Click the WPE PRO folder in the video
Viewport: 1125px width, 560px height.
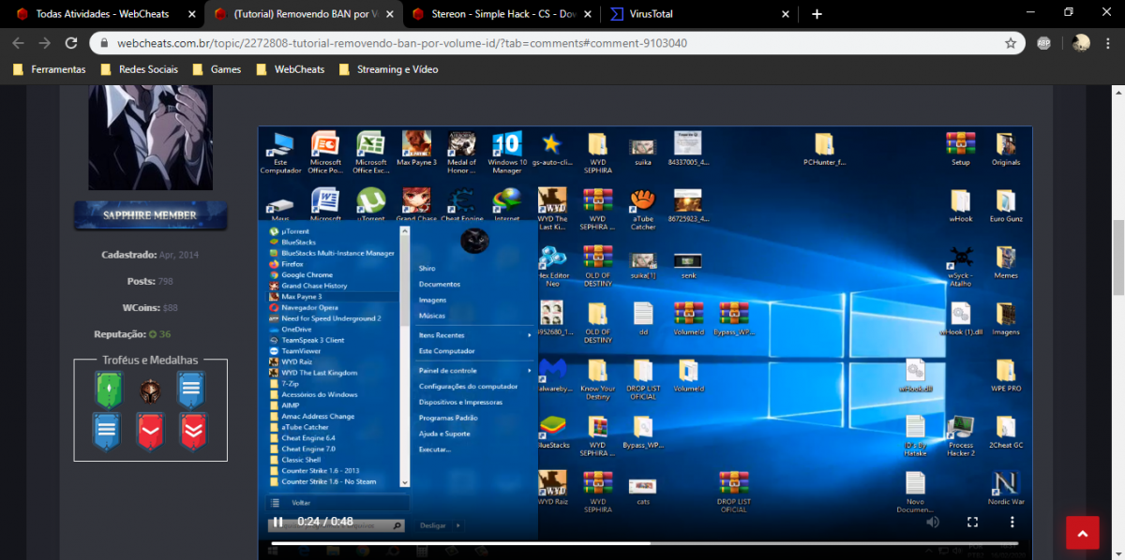click(x=1006, y=376)
